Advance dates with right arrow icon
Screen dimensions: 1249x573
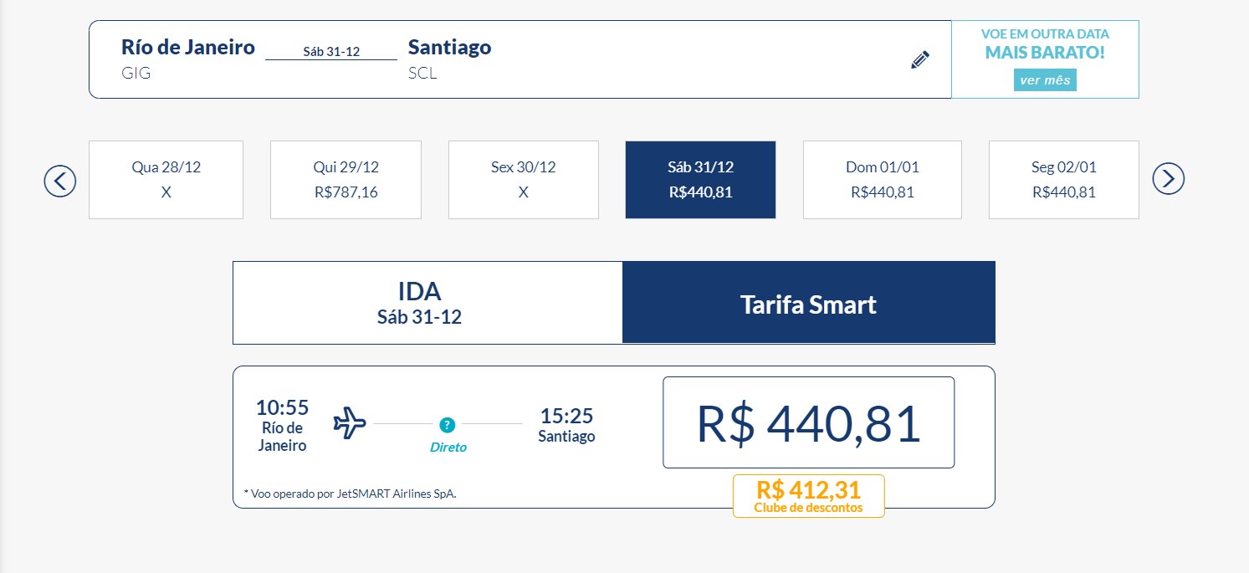(x=1169, y=178)
